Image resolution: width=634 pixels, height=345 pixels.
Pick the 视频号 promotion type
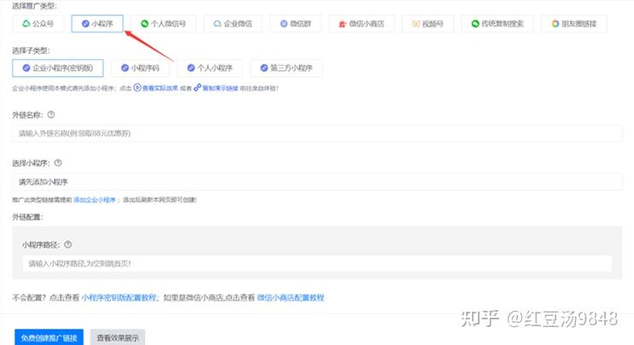click(428, 24)
